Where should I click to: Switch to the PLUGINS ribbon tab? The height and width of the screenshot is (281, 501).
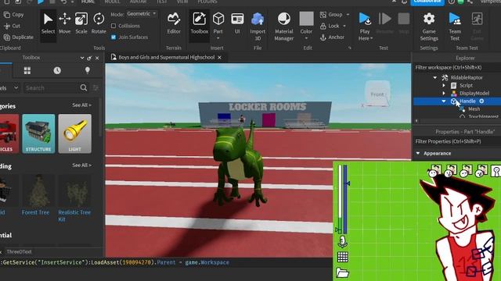tap(207, 2)
